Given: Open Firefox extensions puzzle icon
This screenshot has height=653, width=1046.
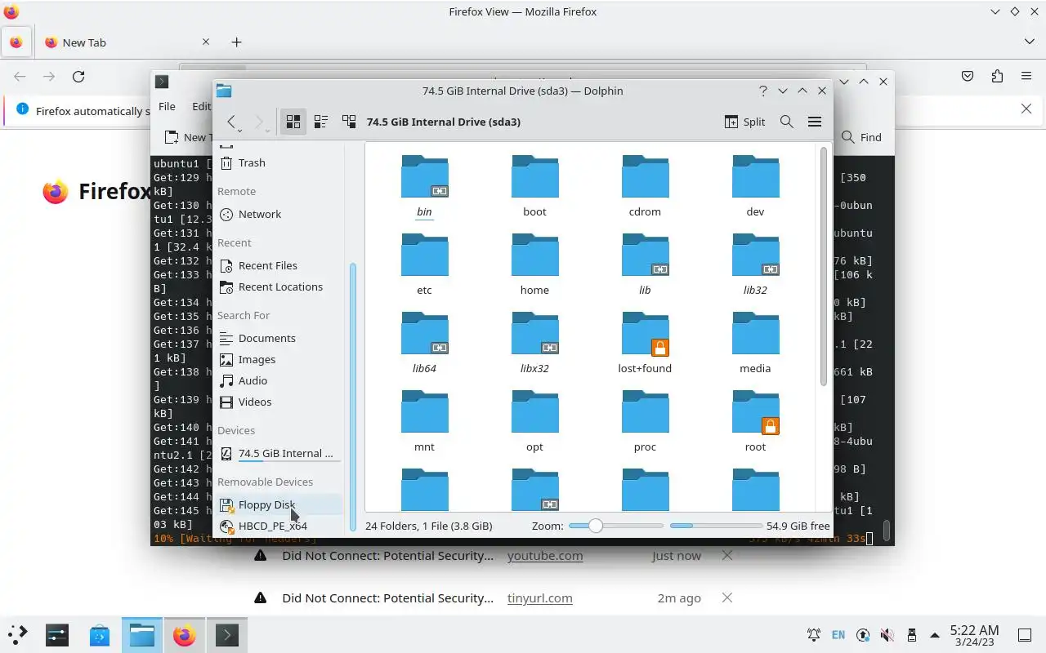Looking at the screenshot, I should [997, 76].
